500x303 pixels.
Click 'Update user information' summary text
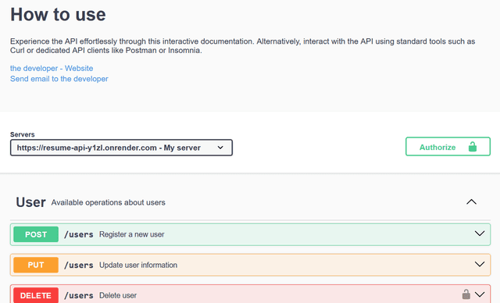point(138,265)
